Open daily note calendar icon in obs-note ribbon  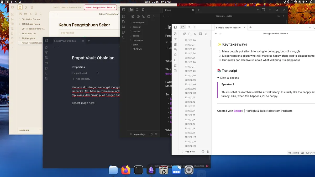pyautogui.click(x=175, y=50)
